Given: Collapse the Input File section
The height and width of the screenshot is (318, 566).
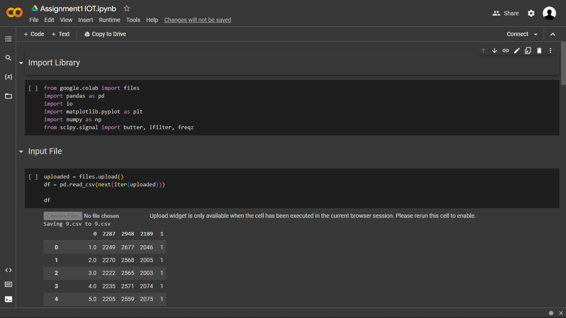Looking at the screenshot, I should coord(21,152).
